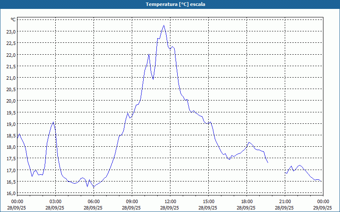Click where the curve resumes at 21:00
This screenshot has width=340, height=212.
click(286, 173)
